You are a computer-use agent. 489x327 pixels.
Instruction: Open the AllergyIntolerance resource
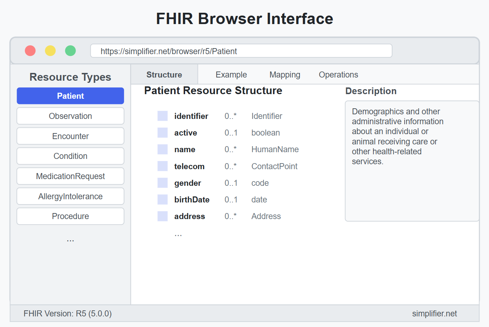click(x=71, y=196)
